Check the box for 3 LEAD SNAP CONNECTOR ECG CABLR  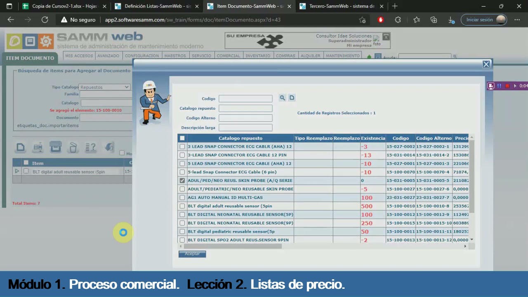[182, 146]
